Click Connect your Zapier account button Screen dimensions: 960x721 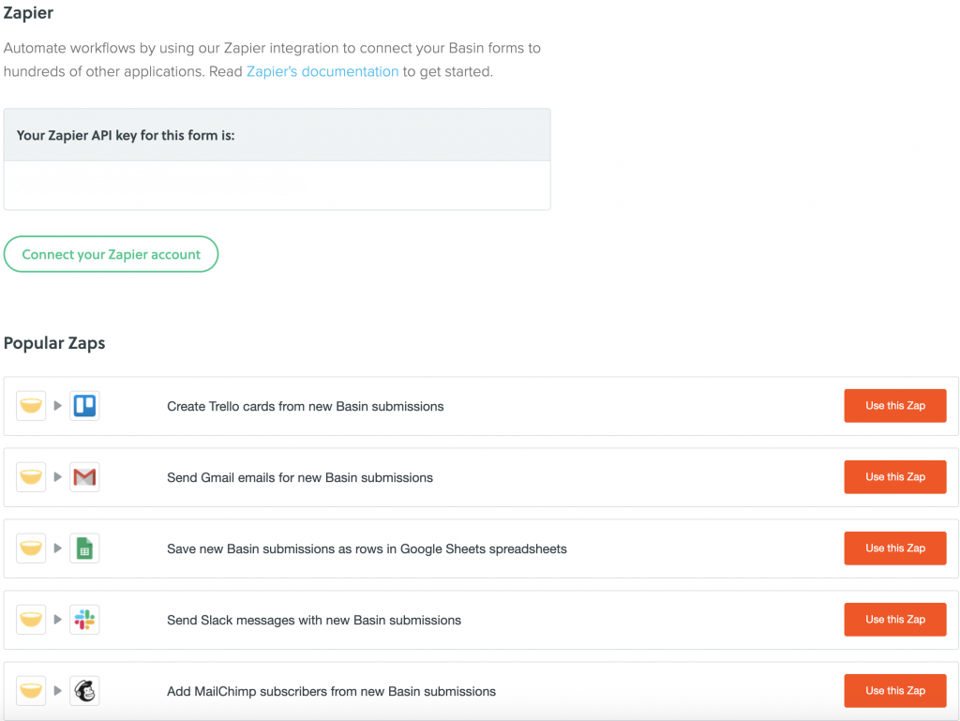(111, 254)
